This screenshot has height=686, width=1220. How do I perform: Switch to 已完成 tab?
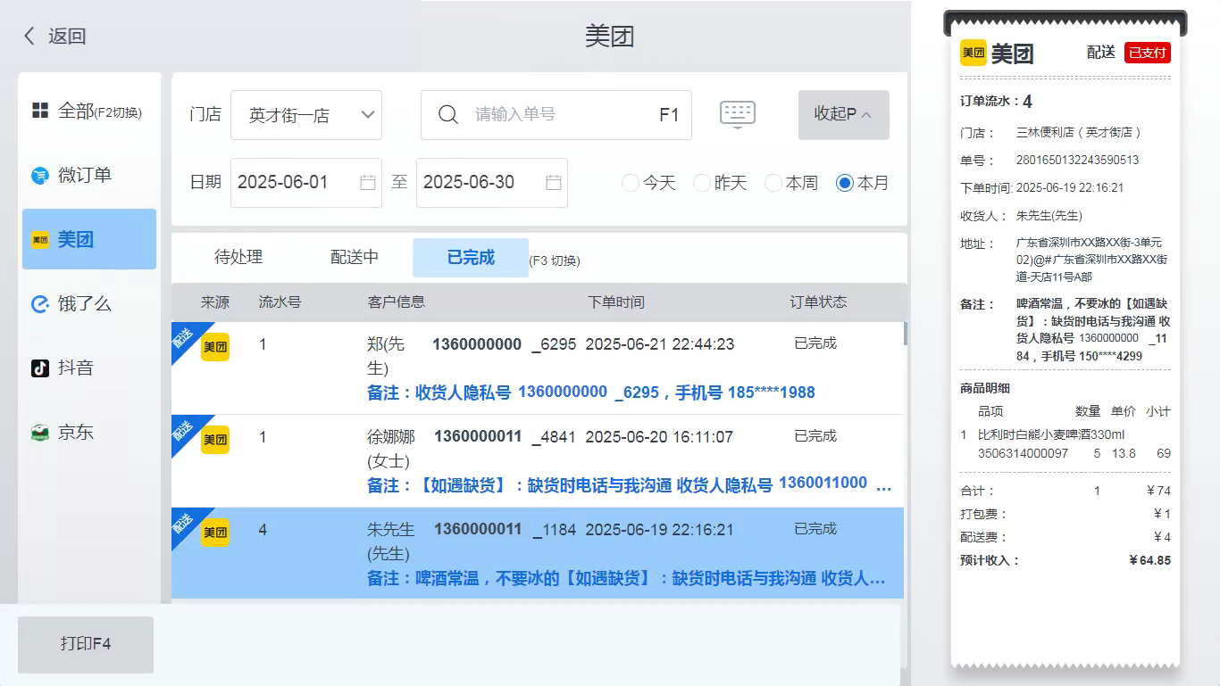point(471,258)
